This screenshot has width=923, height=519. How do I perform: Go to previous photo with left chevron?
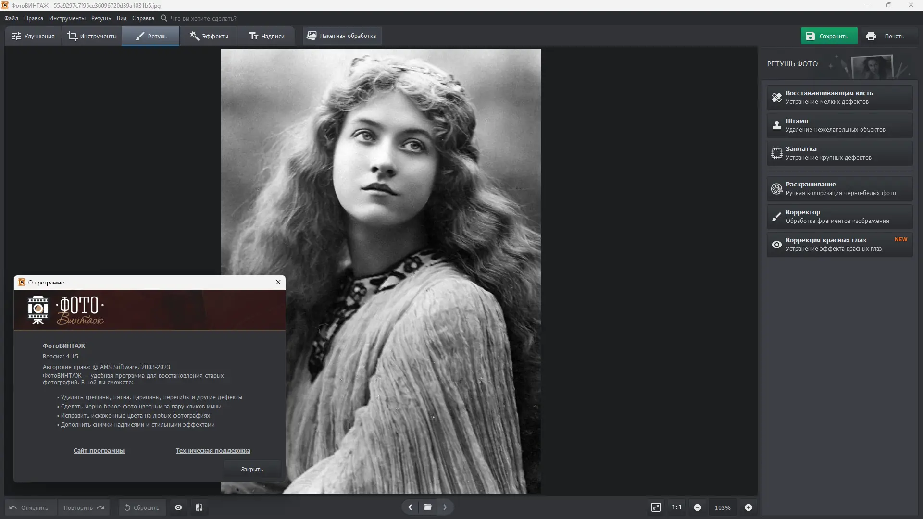click(410, 507)
